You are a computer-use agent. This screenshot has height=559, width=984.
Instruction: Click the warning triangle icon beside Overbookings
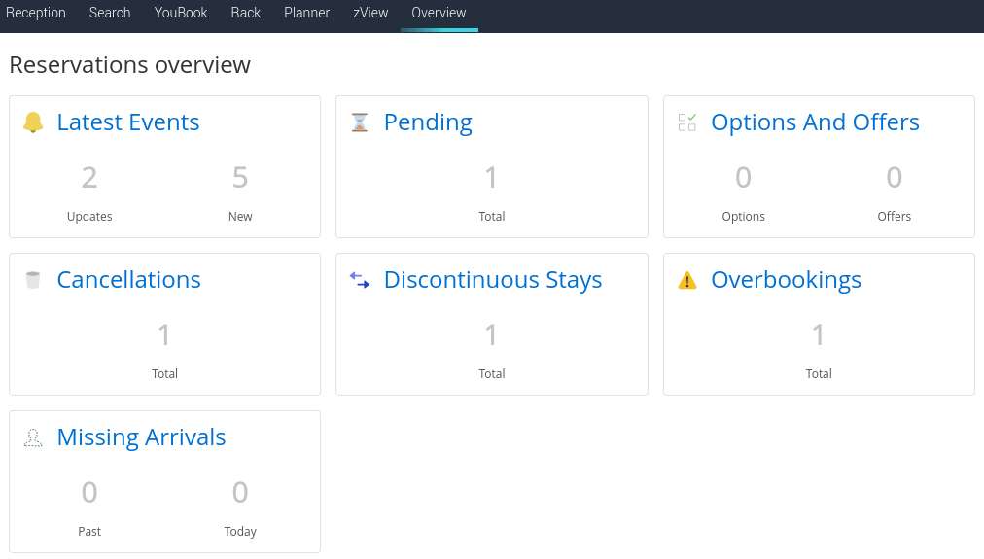pyautogui.click(x=687, y=280)
